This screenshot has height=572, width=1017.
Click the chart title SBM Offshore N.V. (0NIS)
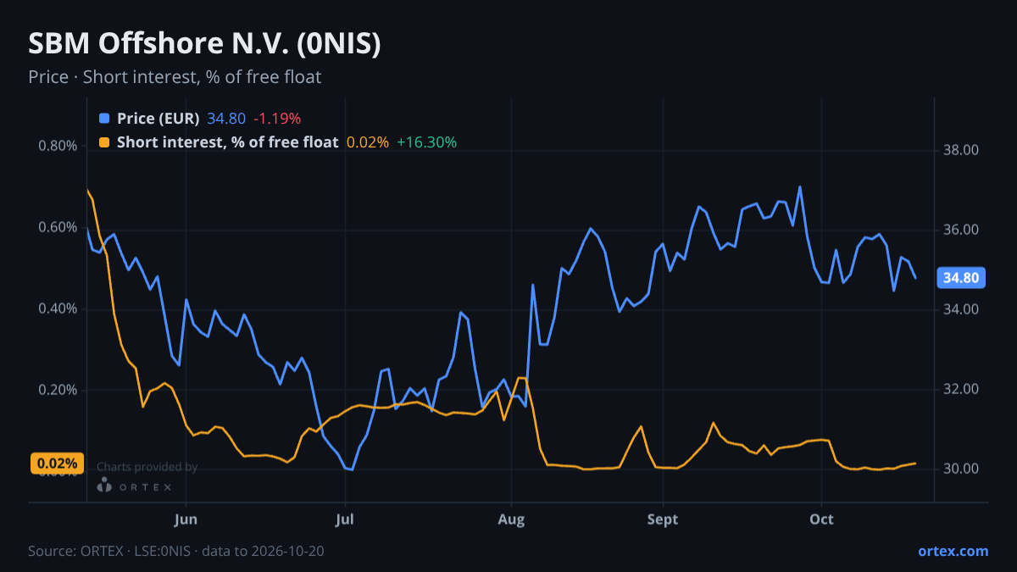(x=204, y=45)
